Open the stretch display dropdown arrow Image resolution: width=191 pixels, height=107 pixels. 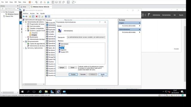pyautogui.click(x=76, y=2)
